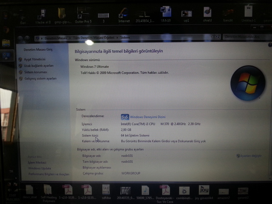Viewport: 272px width, 204px height.
Task: Open the Internet desktop shortcut
Action: 124,15
